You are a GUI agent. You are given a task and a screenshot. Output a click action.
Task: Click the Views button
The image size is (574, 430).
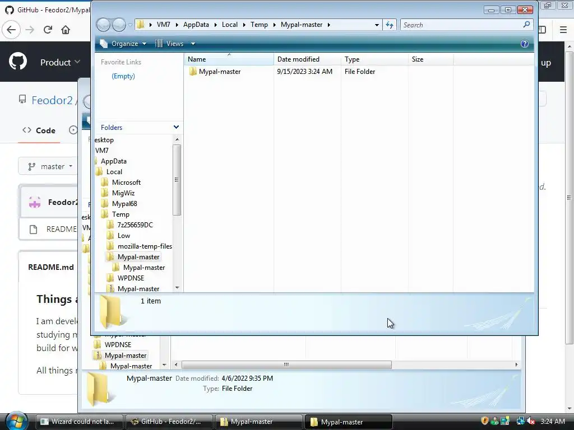(x=170, y=44)
